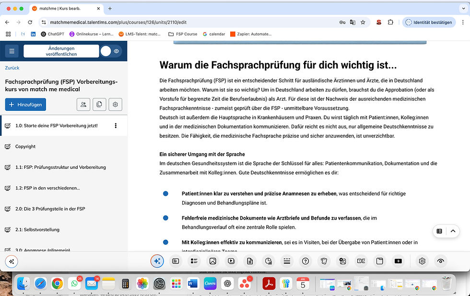Open the tab search dropdown chevron
The width and height of the screenshot is (470, 296).
463,9
